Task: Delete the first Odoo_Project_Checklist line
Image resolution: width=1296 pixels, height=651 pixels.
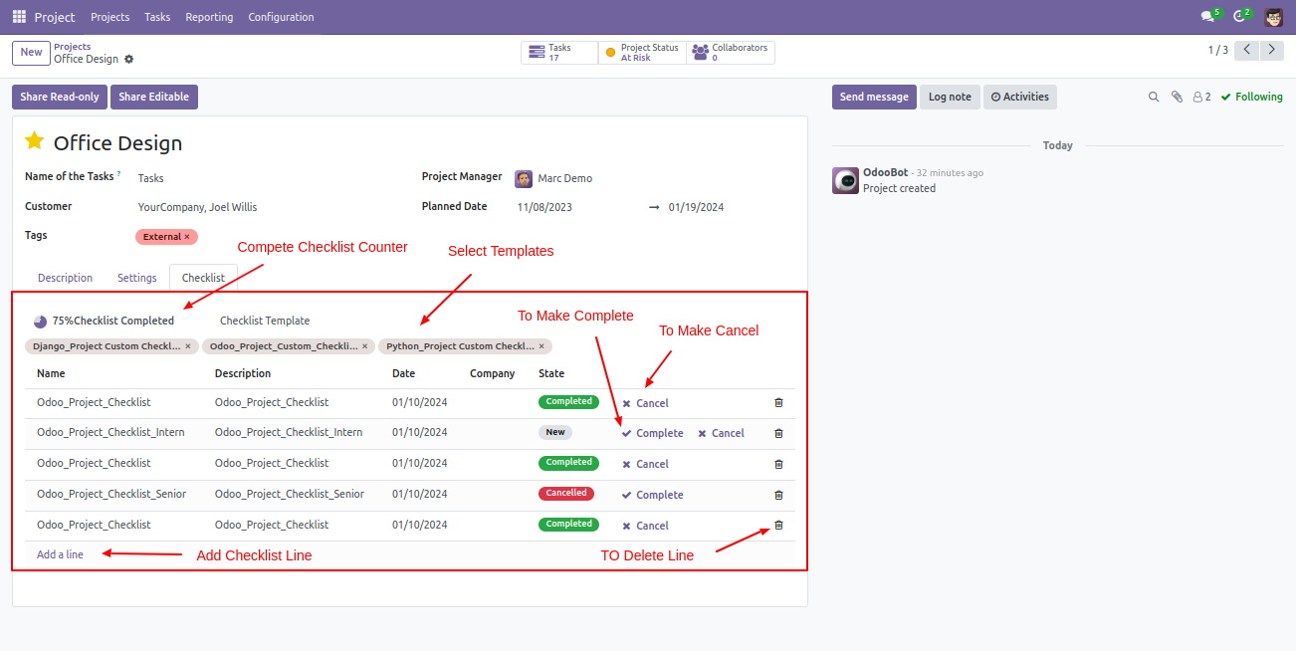Action: point(778,403)
